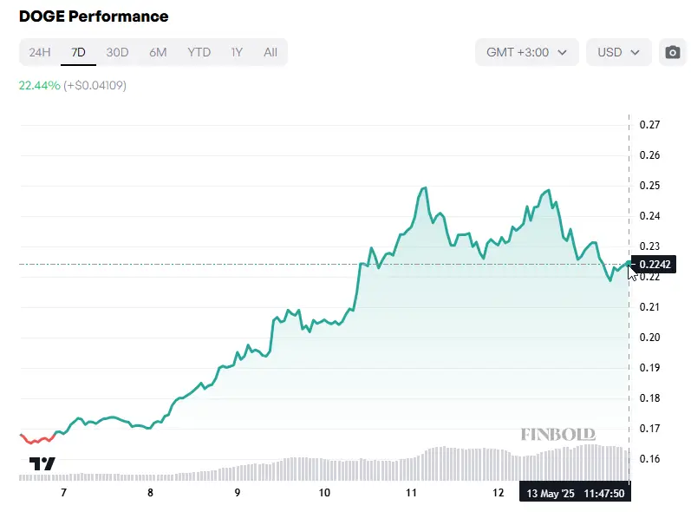Switch to the 6M range tab
This screenshot has height=512, width=691.
coord(158,52)
